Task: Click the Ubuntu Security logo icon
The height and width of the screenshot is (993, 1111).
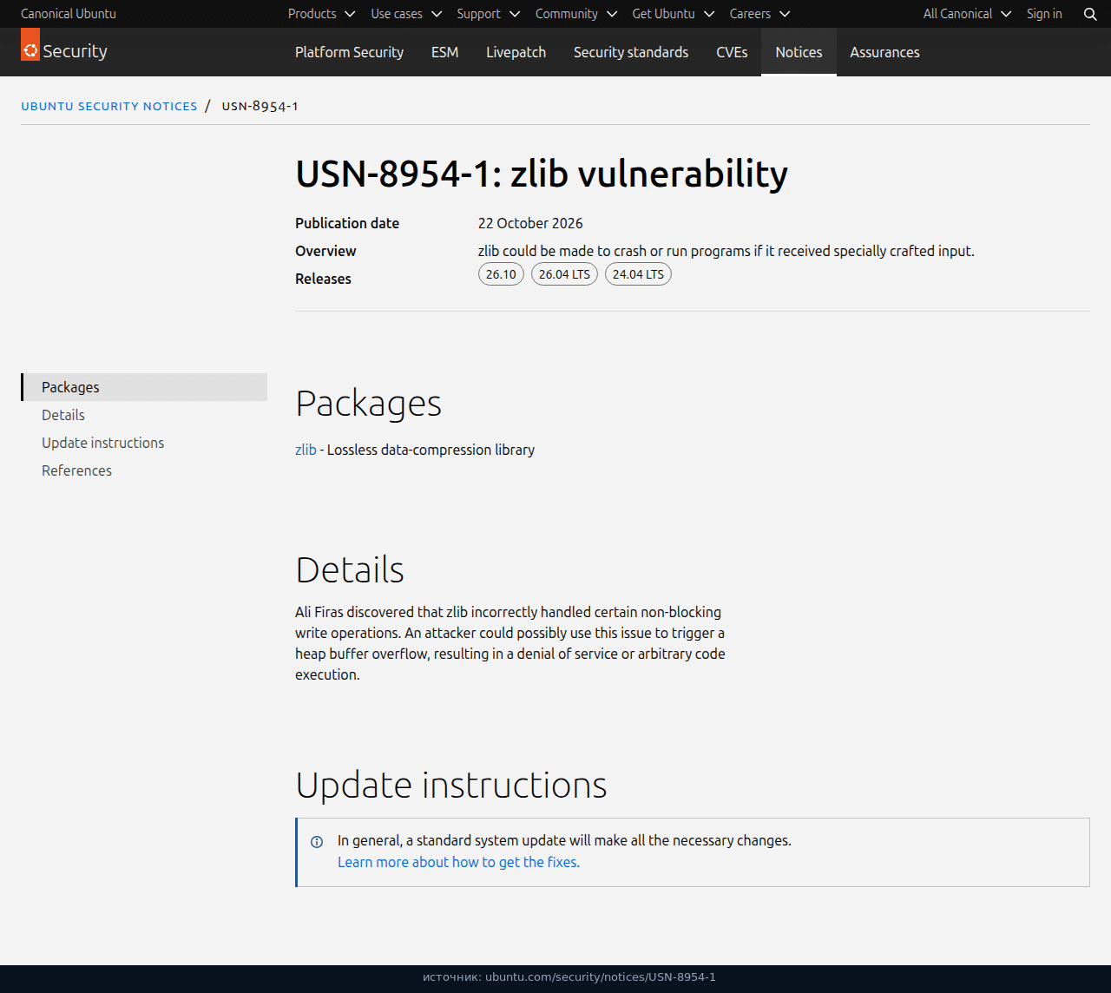Action: (x=30, y=44)
